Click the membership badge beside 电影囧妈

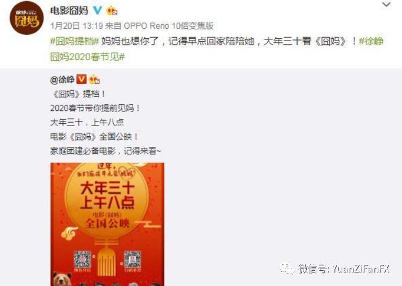(x=112, y=11)
